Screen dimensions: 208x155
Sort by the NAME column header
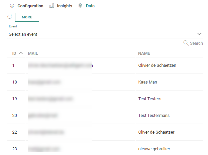(x=144, y=53)
